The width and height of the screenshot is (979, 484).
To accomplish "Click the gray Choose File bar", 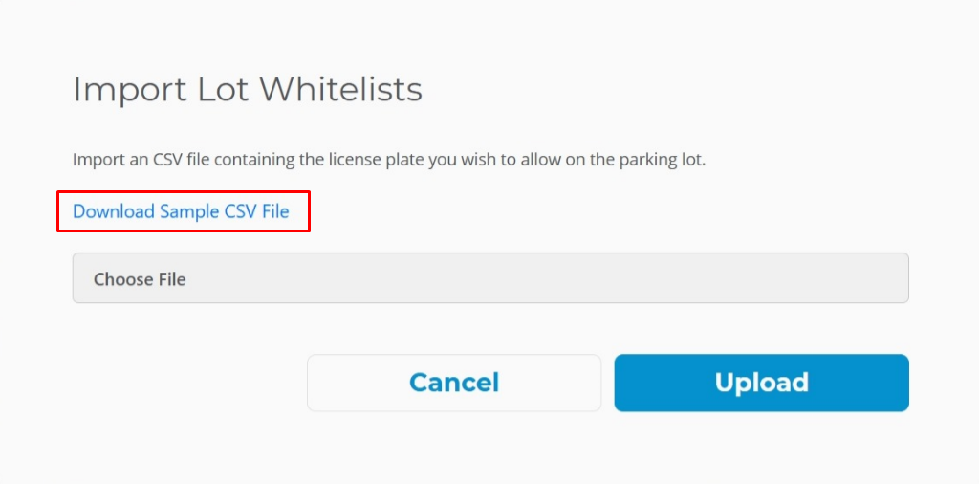I will coord(489,278).
